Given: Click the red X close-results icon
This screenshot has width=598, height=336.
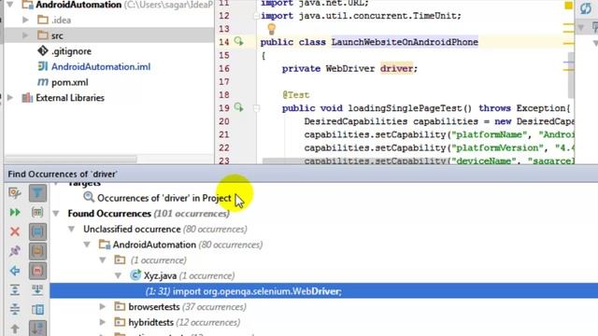Looking at the screenshot, I should tap(15, 231).
